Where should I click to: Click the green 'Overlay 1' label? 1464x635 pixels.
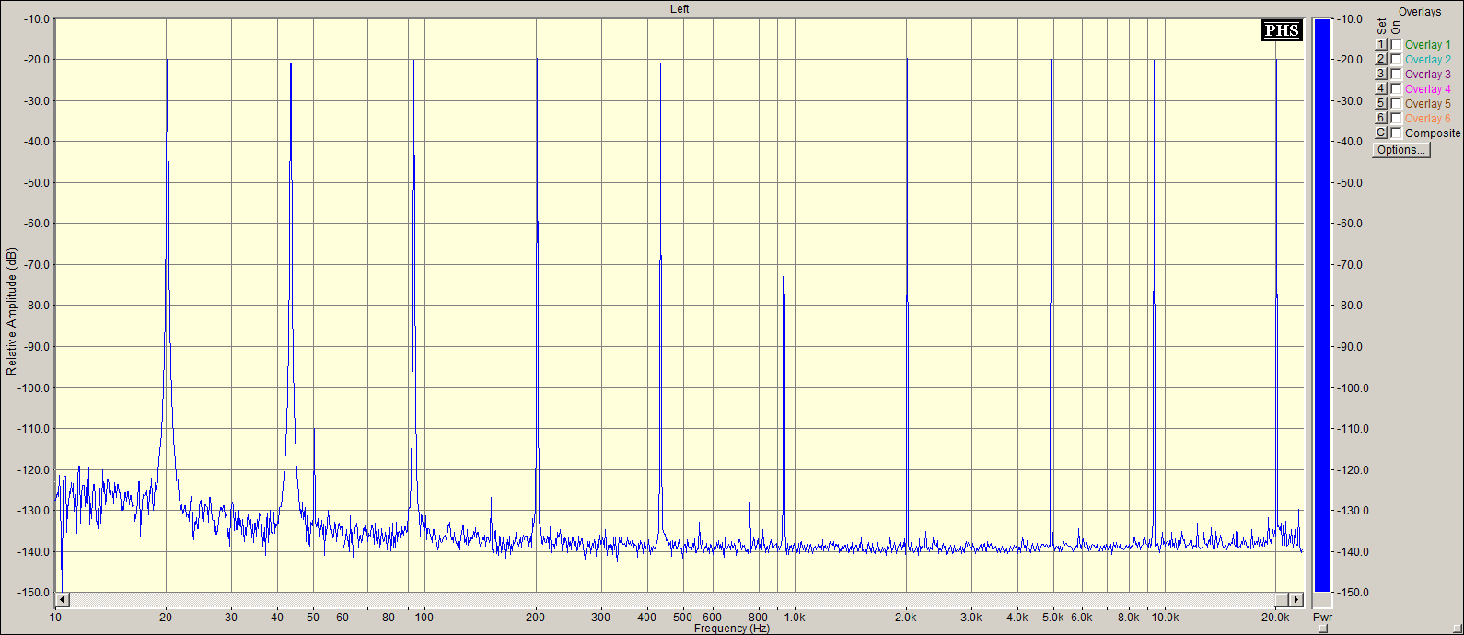coord(1427,45)
